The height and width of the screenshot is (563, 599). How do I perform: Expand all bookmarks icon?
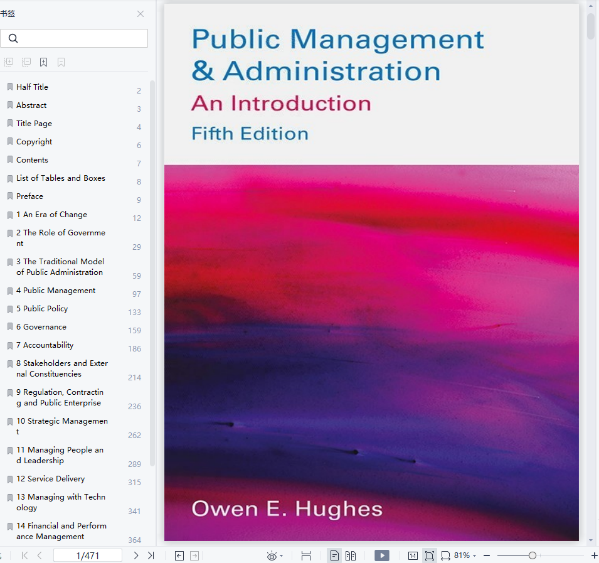pyautogui.click(x=8, y=62)
